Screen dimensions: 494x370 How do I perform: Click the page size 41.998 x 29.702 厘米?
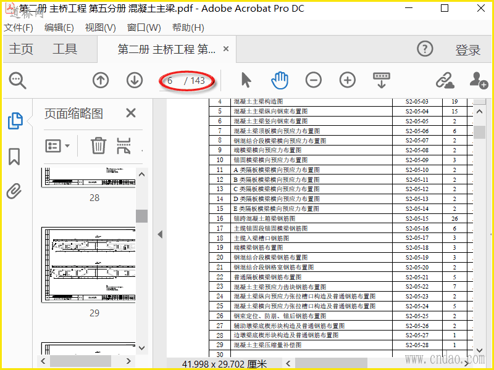click(224, 364)
